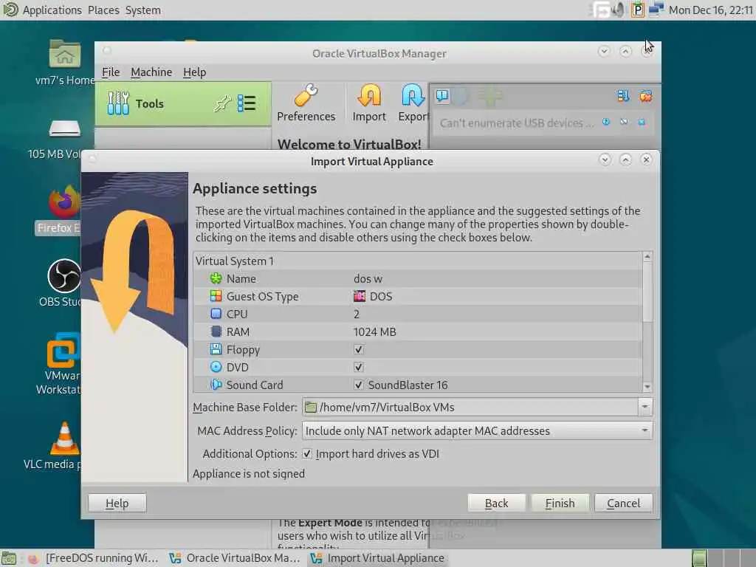Open the Tools list menu icon

[x=247, y=103]
